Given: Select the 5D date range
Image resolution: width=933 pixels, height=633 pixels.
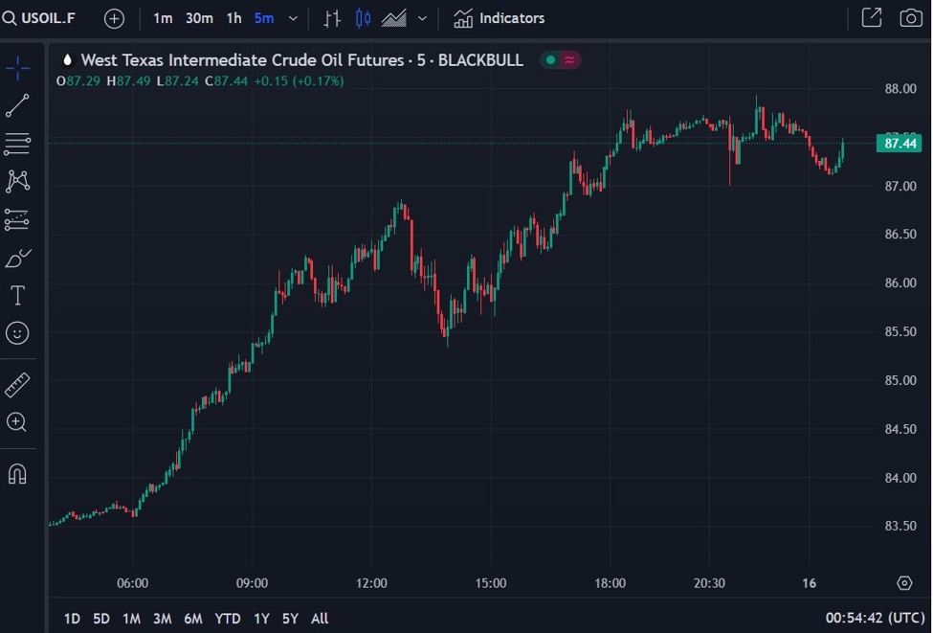Looking at the screenshot, I should tap(101, 619).
